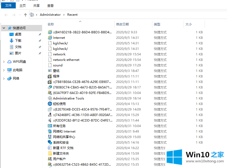Select the {63A7F0F7-6ACD shortcut icon

pyautogui.click(x=50, y=93)
